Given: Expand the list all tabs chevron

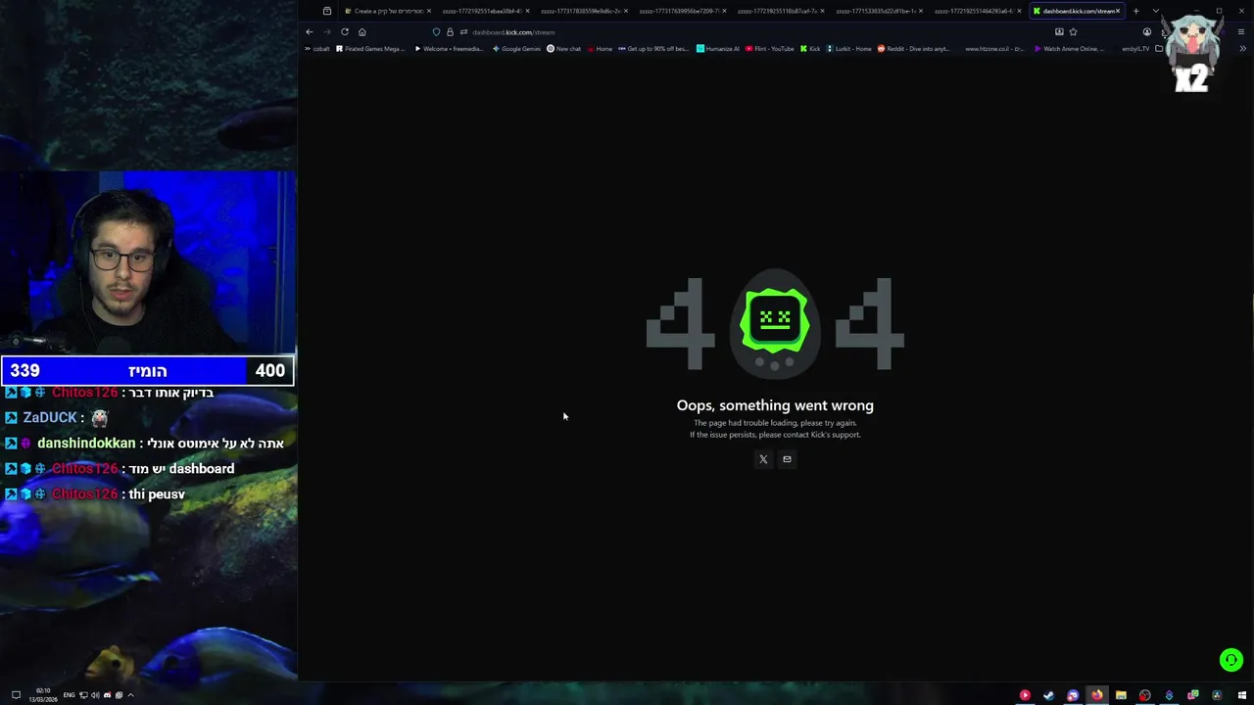Looking at the screenshot, I should (x=1156, y=11).
